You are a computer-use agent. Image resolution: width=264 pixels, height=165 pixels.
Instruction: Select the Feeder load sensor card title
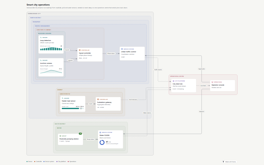click(69, 101)
